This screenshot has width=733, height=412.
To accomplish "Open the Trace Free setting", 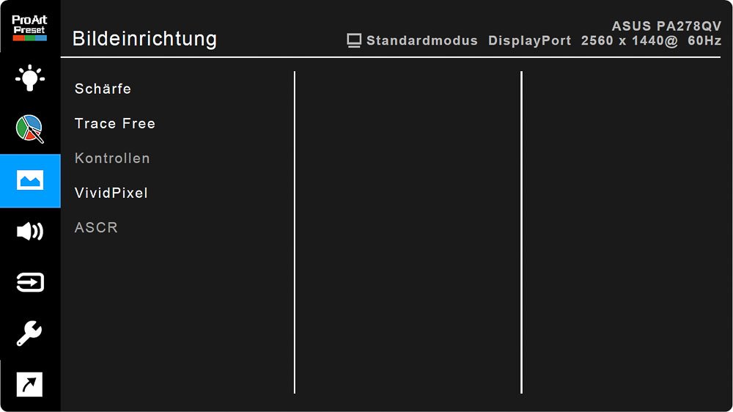I will 115,124.
